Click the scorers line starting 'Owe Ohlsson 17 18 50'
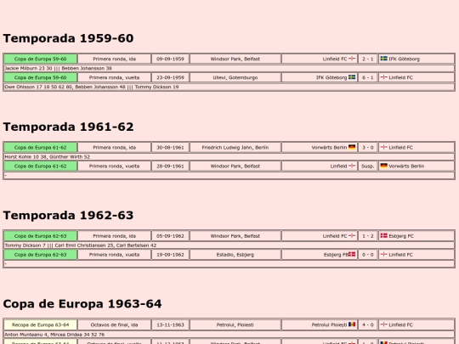 [x=229, y=87]
